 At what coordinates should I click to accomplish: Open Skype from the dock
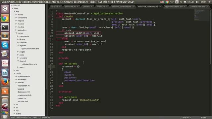pyautogui.click(x=5, y=45)
